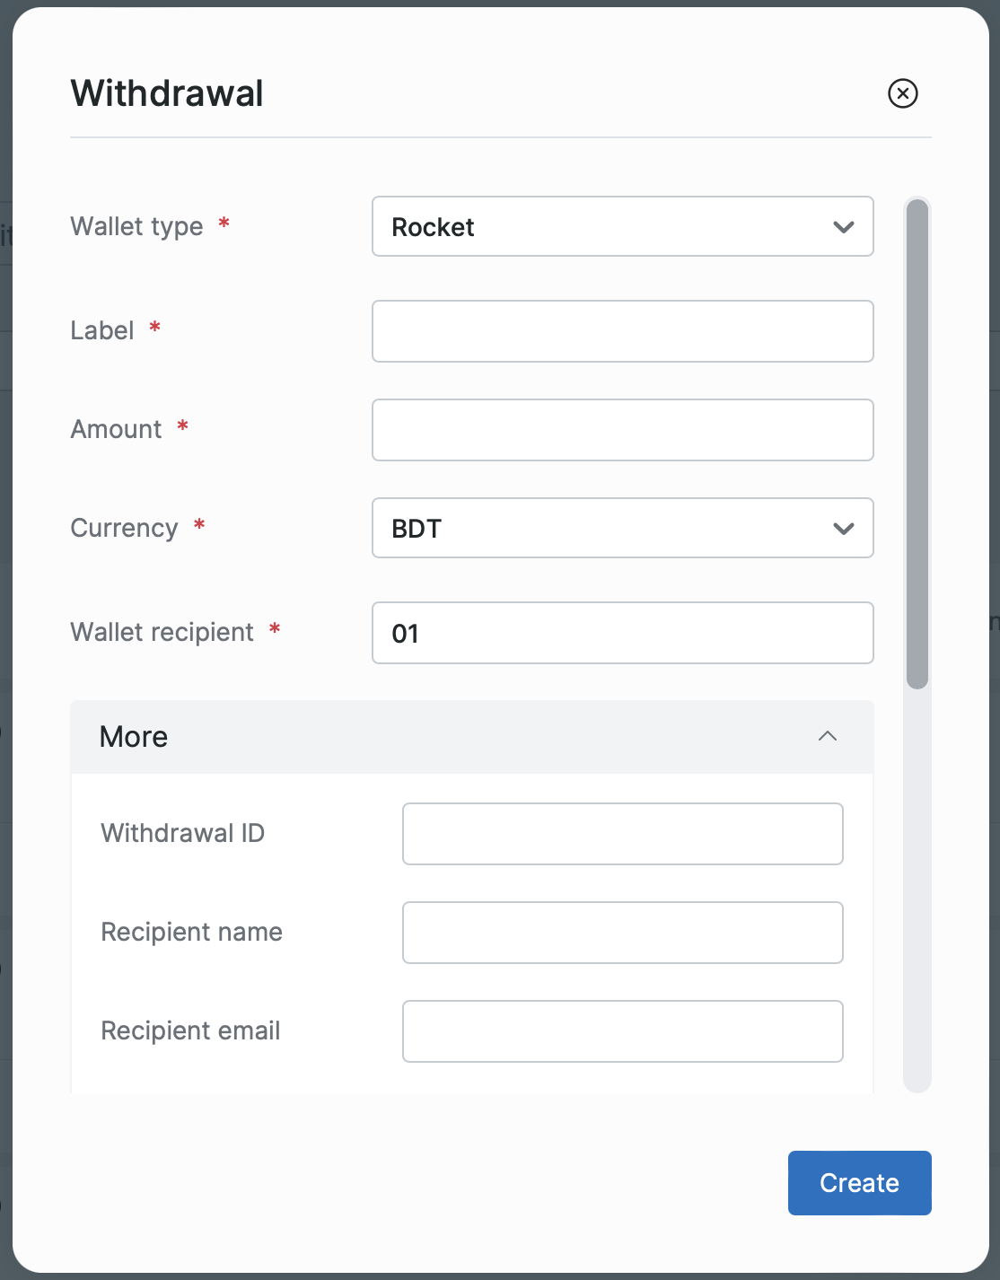
Task: Click into the Amount input field
Action: [622, 430]
